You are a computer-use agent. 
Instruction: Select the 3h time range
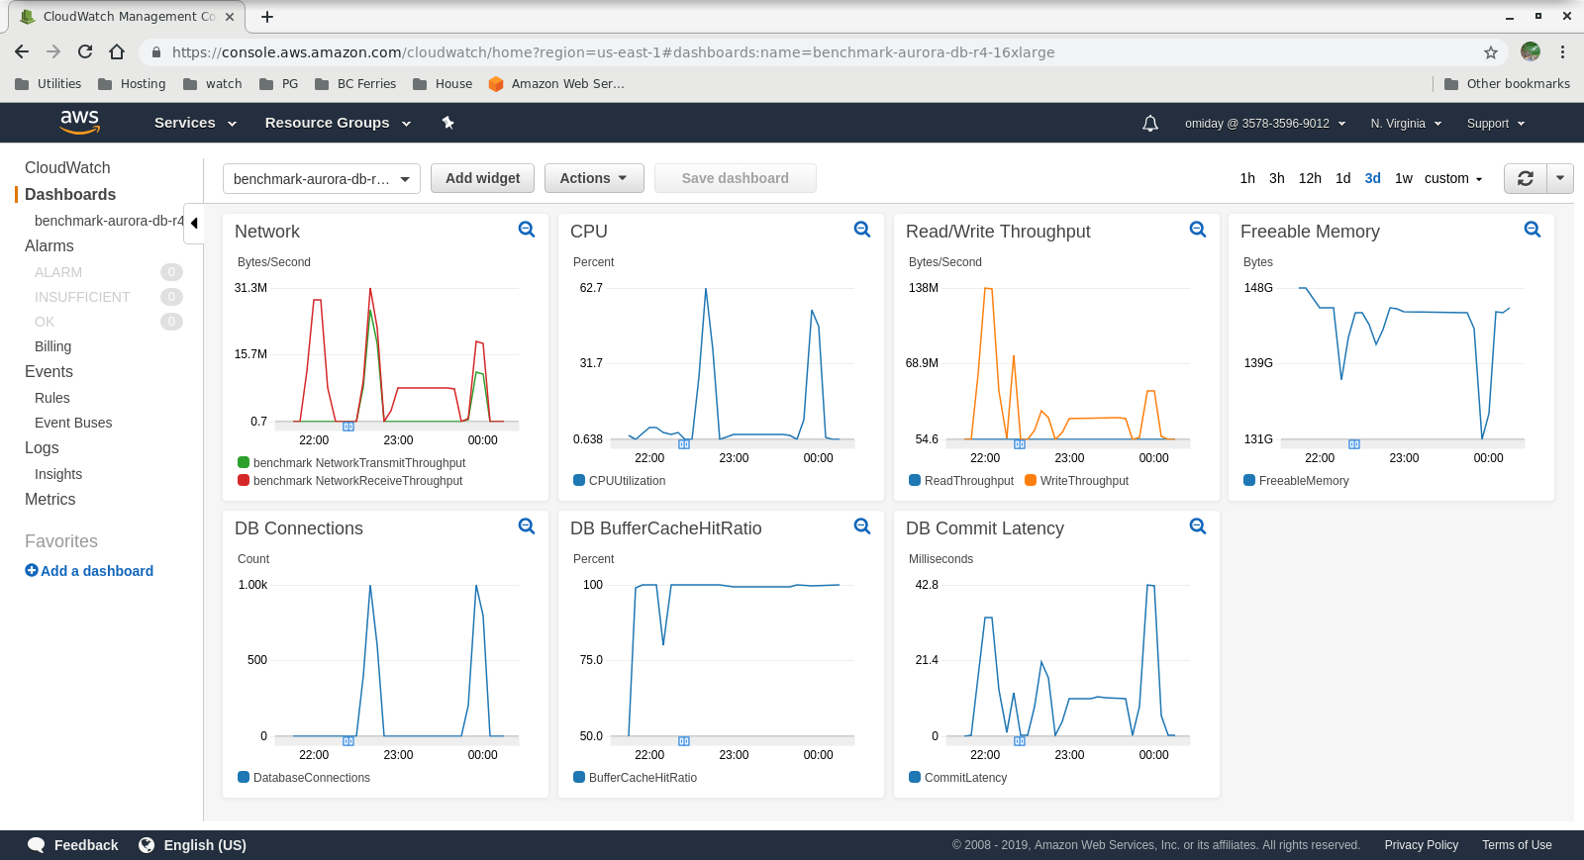point(1277,178)
